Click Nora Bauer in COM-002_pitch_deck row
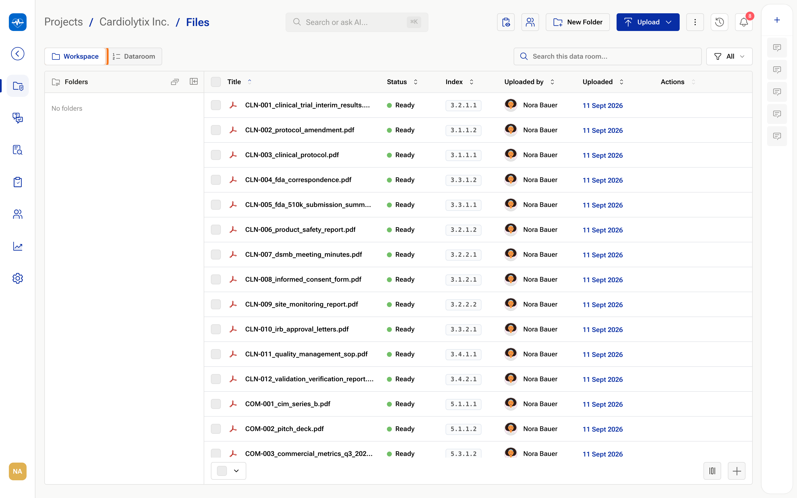 tap(540, 429)
